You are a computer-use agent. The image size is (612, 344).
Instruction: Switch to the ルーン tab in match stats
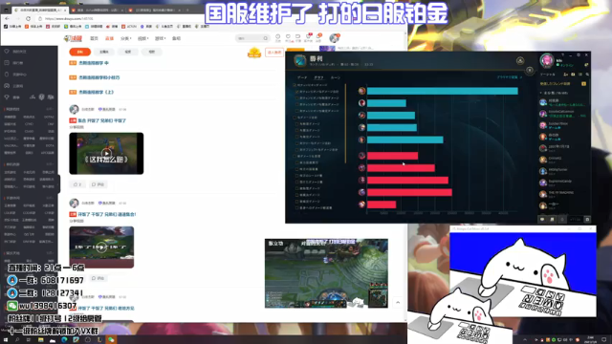point(336,77)
